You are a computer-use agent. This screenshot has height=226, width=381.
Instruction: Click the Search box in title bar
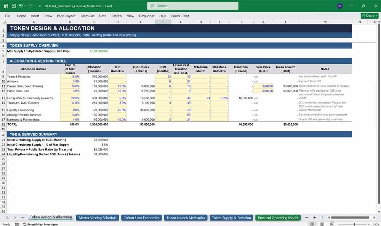coord(193,6)
